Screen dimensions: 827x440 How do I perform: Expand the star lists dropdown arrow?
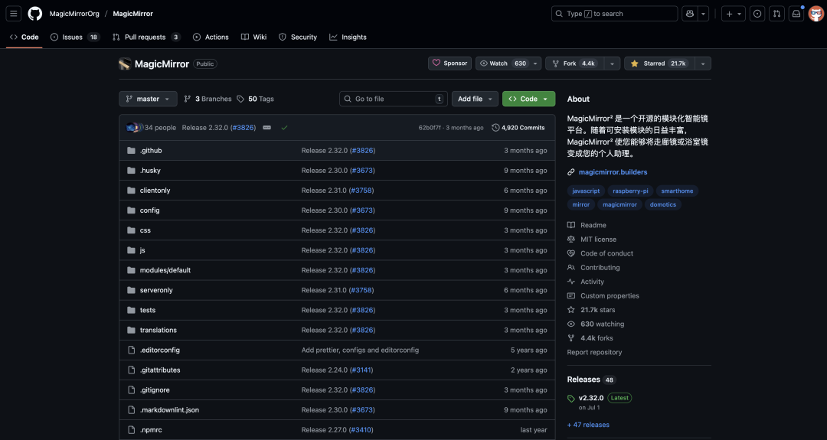point(702,64)
